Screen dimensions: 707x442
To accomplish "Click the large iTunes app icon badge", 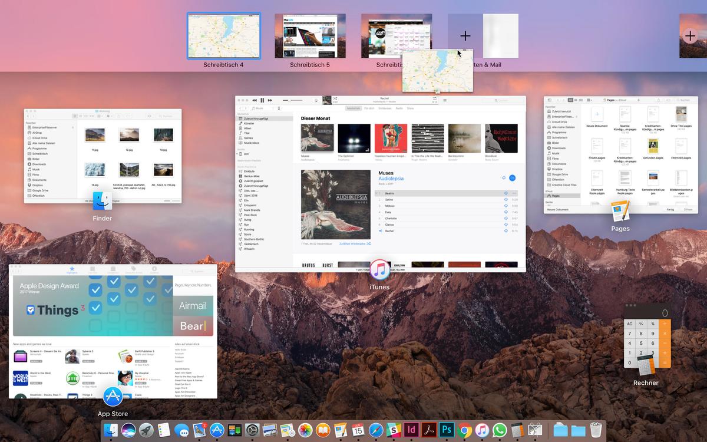I will coord(380,270).
